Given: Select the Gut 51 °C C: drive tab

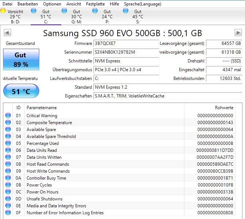Looking at the screenshot, I should [x=46, y=16].
